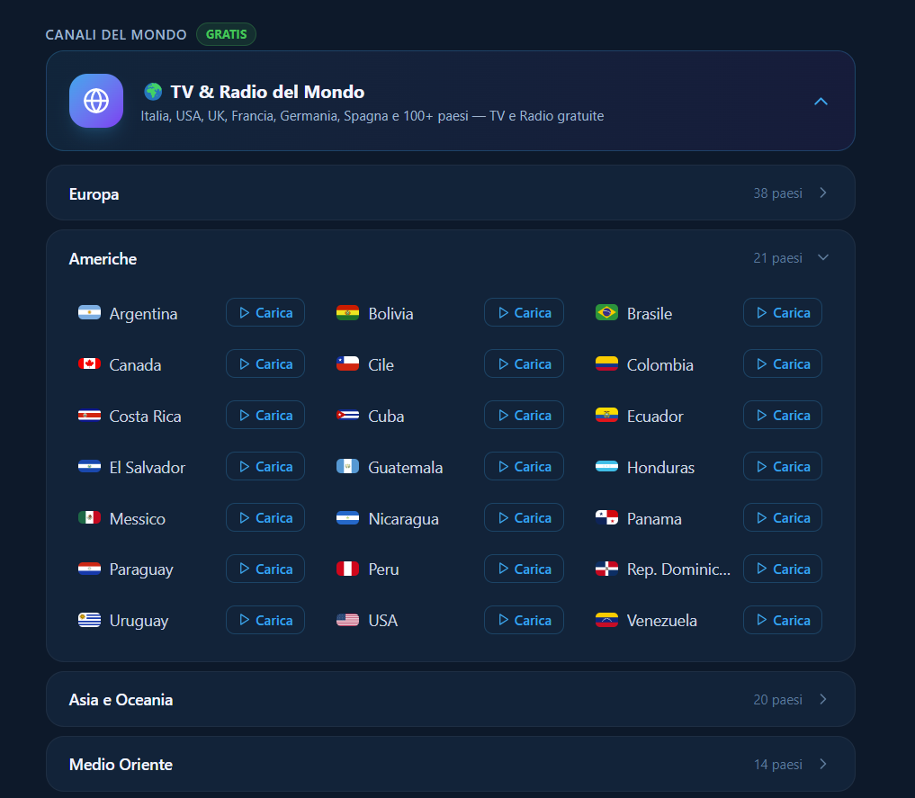This screenshot has height=798, width=915.
Task: Click the Messico flag icon
Action: pyautogui.click(x=89, y=517)
